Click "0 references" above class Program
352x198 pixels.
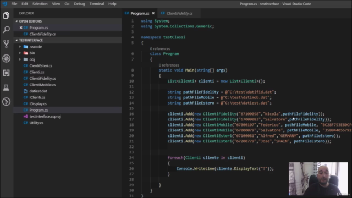160,49
